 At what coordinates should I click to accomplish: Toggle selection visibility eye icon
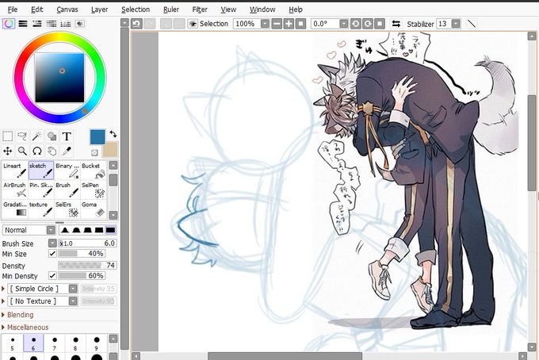pyautogui.click(x=193, y=24)
